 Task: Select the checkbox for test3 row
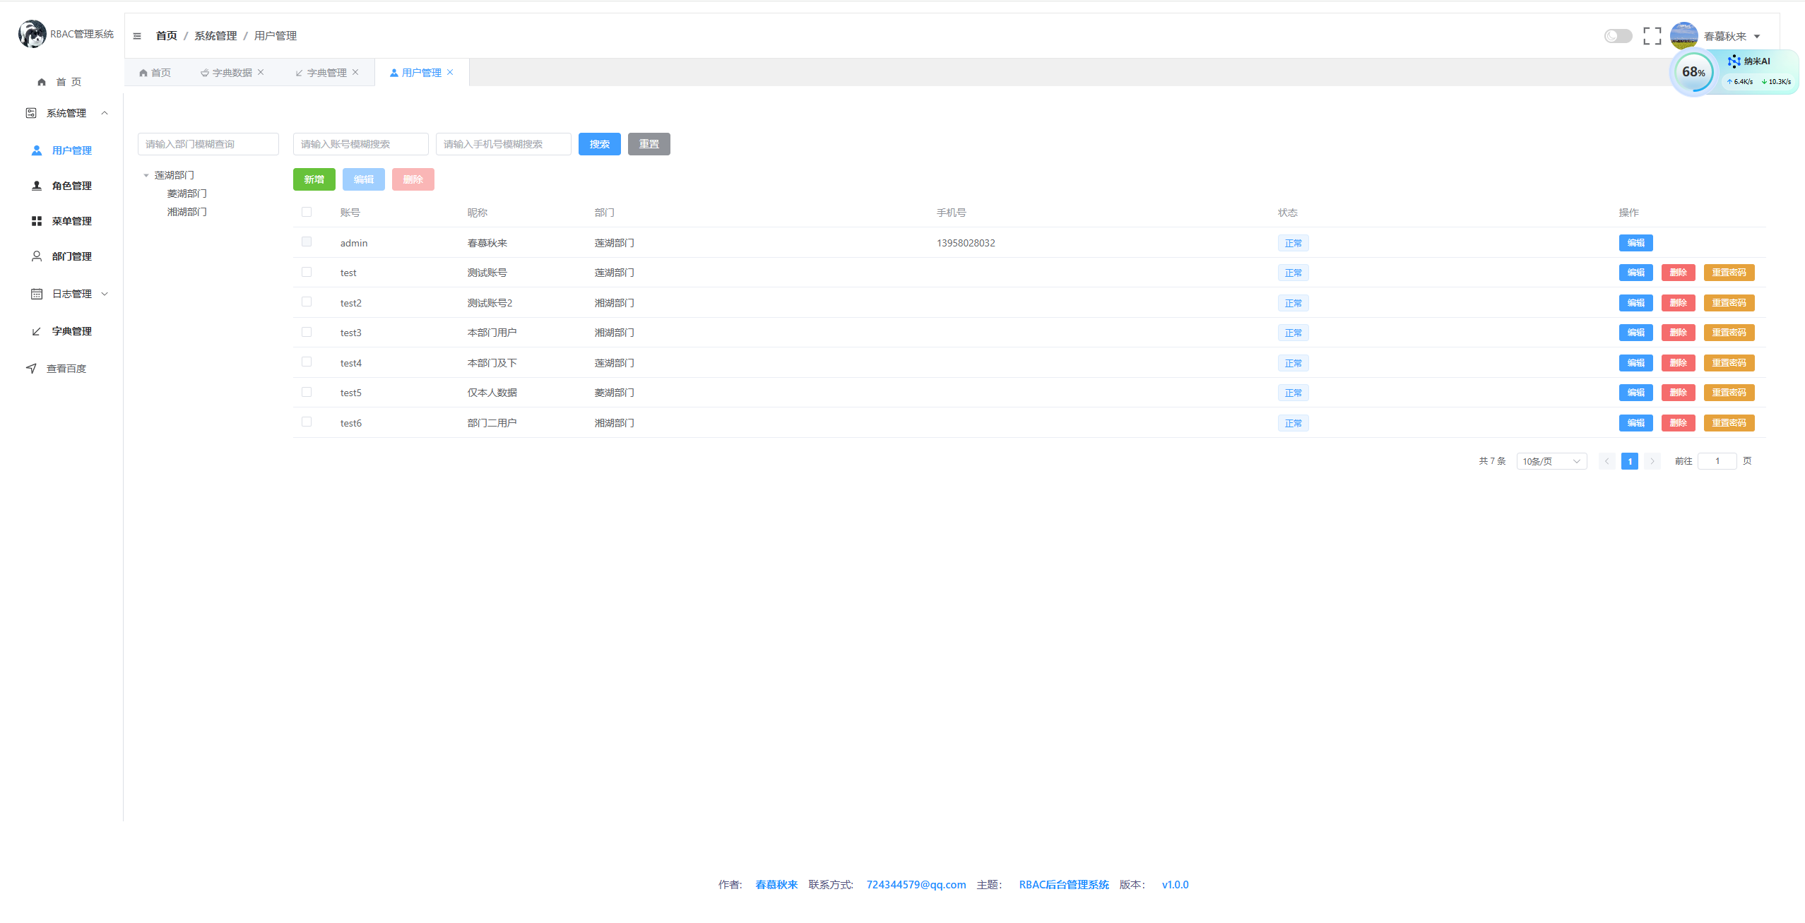(307, 332)
